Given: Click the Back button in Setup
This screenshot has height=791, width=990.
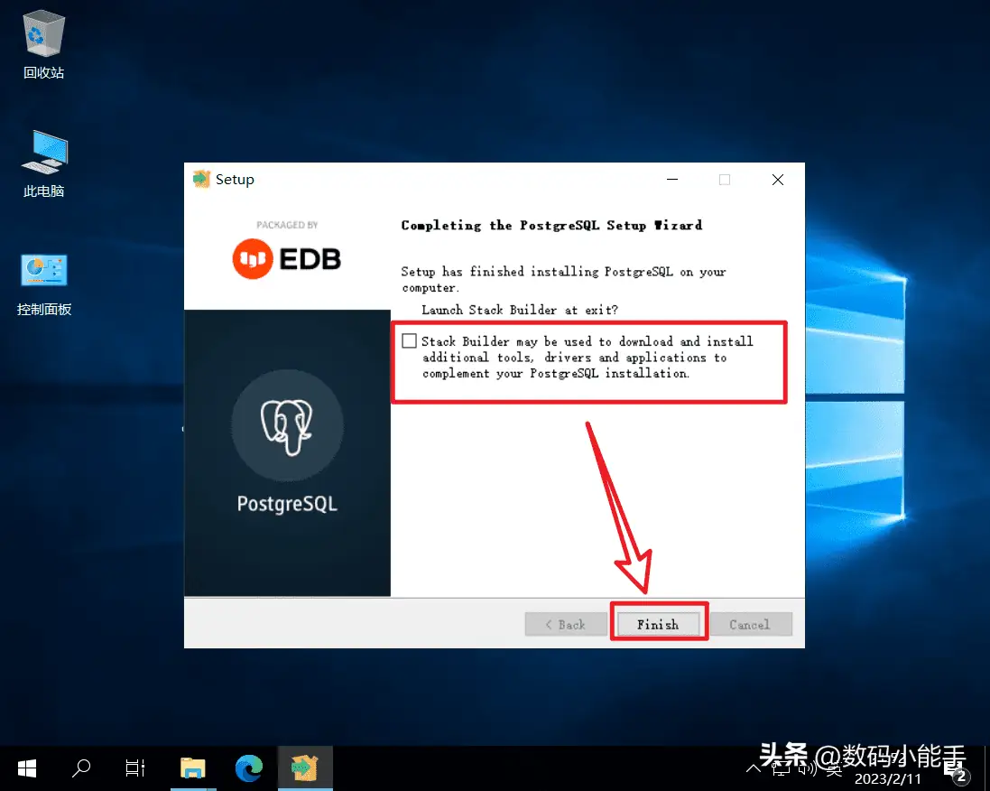Looking at the screenshot, I should click(566, 624).
